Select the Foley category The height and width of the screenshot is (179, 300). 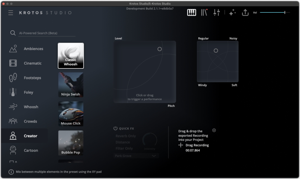click(28, 92)
